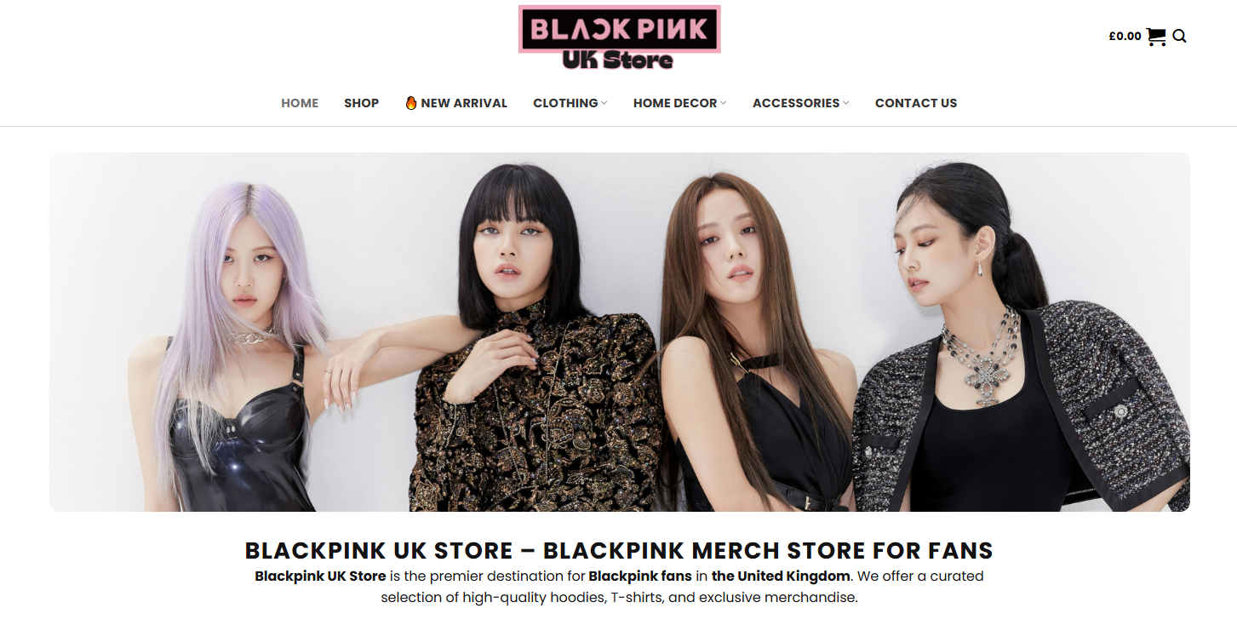Select the Home Decor menu label
Image resolution: width=1237 pixels, height=631 pixels.
(675, 103)
